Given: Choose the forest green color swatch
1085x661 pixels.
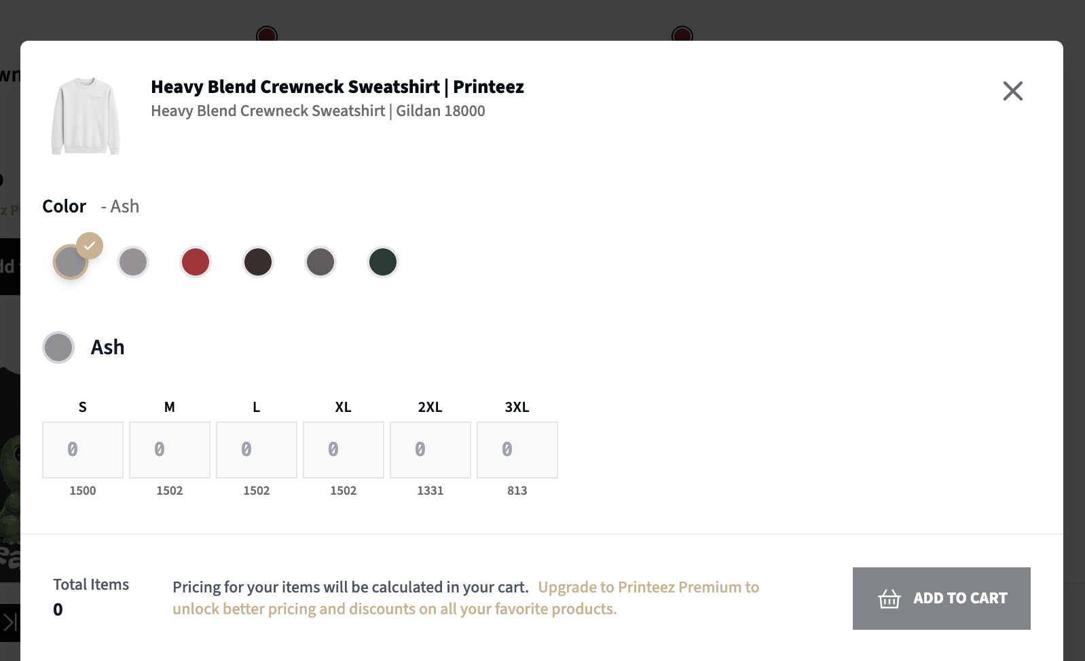Looking at the screenshot, I should point(383,262).
